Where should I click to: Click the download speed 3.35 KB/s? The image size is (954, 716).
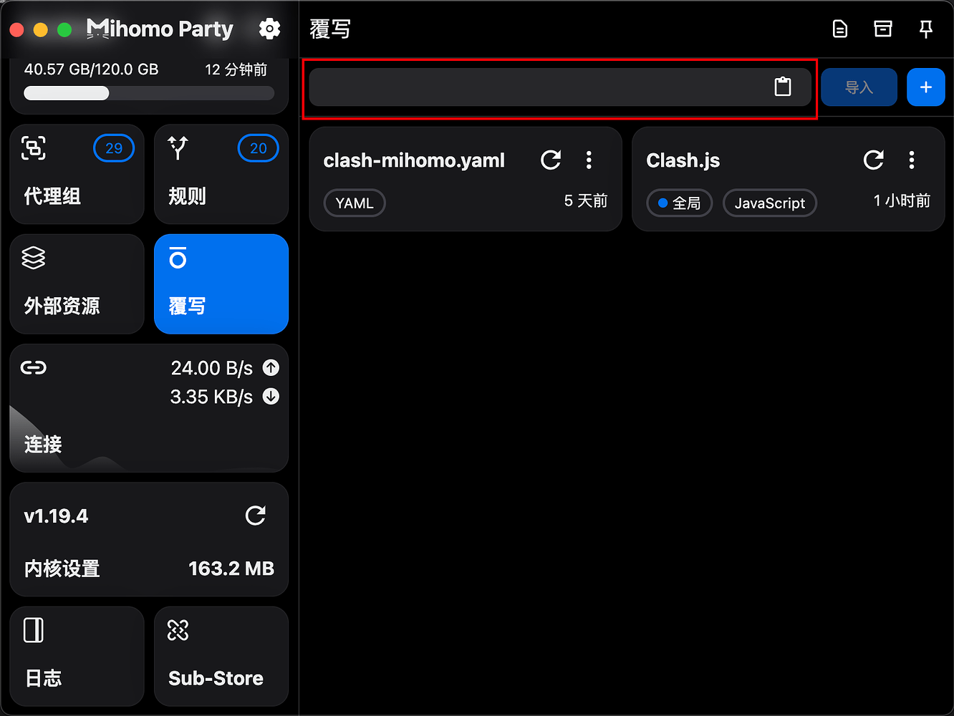tap(211, 397)
